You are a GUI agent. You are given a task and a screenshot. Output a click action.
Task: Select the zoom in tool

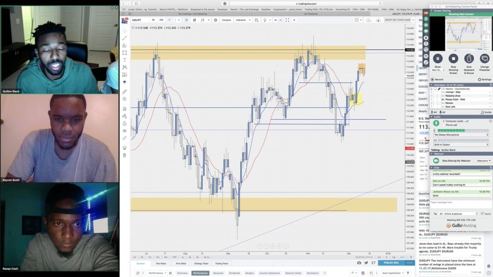pos(125,99)
